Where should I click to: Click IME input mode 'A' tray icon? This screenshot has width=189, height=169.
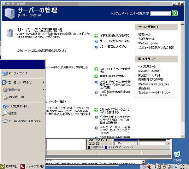coord(155,167)
